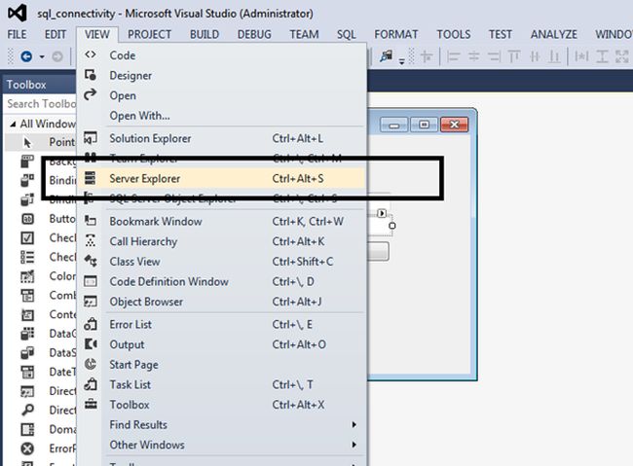Open the FILE menu
This screenshot has height=466, width=633.
[17, 34]
